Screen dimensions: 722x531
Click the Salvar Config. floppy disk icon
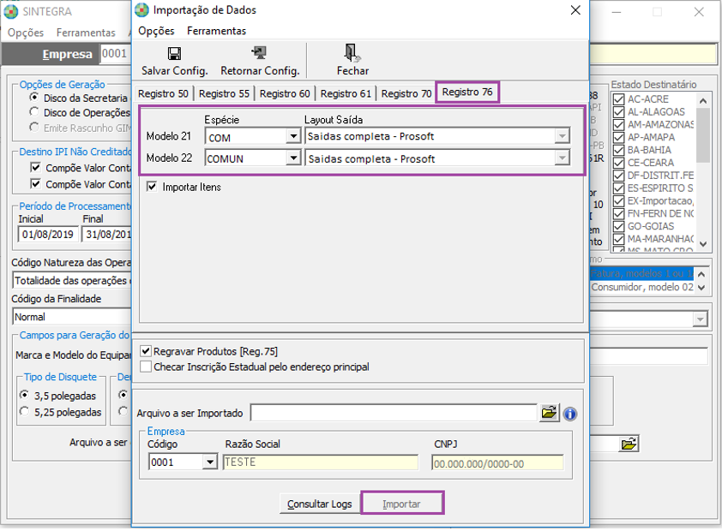coord(174,53)
